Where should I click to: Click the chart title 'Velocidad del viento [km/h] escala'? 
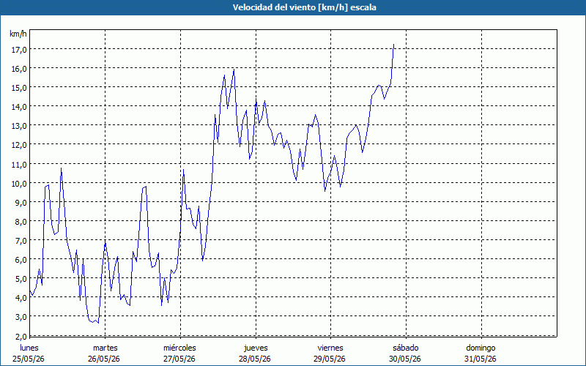click(304, 7)
